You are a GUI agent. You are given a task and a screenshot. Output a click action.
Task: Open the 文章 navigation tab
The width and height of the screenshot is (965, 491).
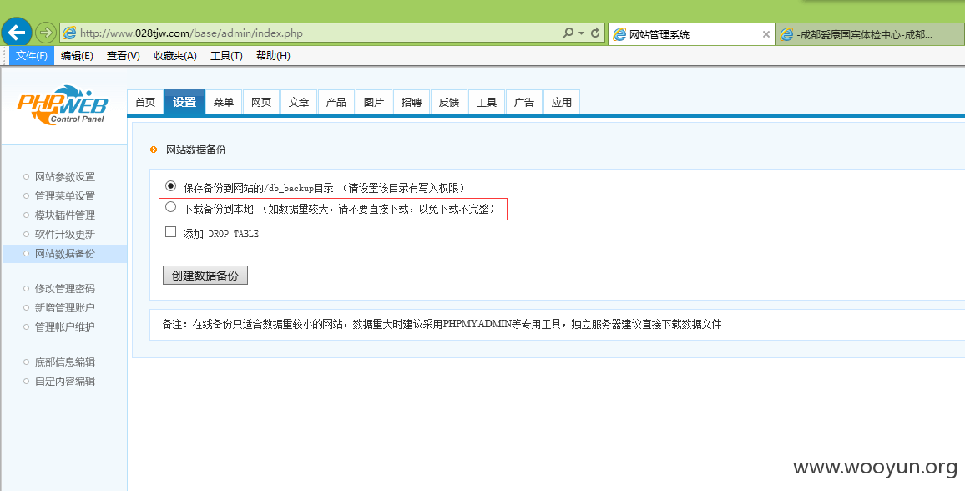tap(299, 102)
